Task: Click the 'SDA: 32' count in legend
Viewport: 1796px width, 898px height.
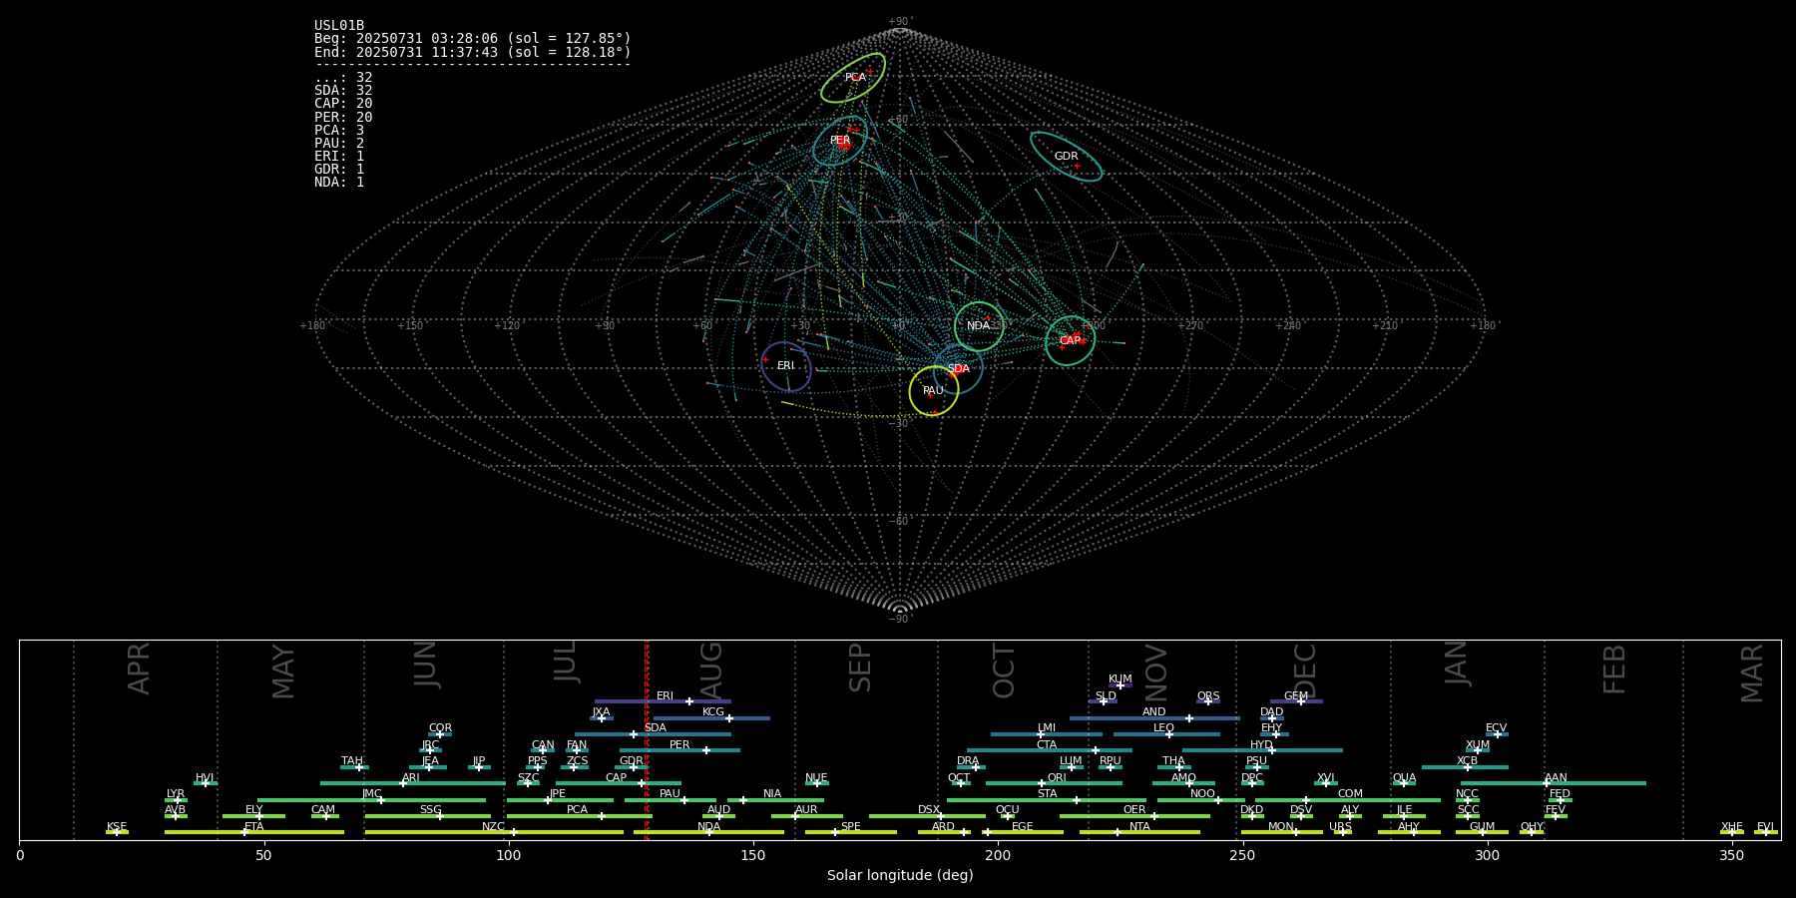Action: tap(343, 91)
